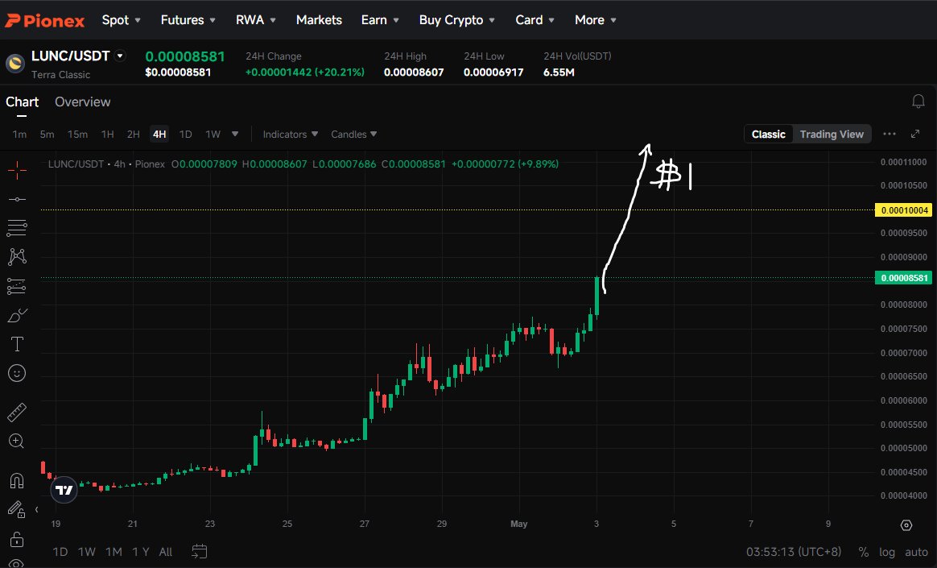
Task: Toggle percent price scale
Action: pyautogui.click(x=864, y=552)
